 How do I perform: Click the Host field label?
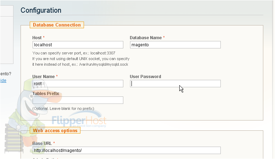37,37
